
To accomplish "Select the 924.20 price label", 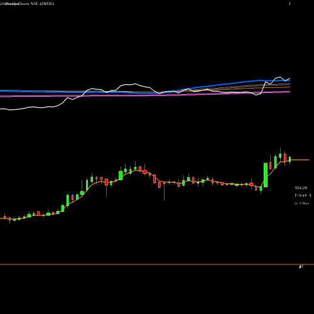I will click(301, 188).
